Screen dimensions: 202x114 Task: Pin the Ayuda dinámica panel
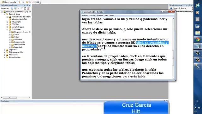coord(189,5)
